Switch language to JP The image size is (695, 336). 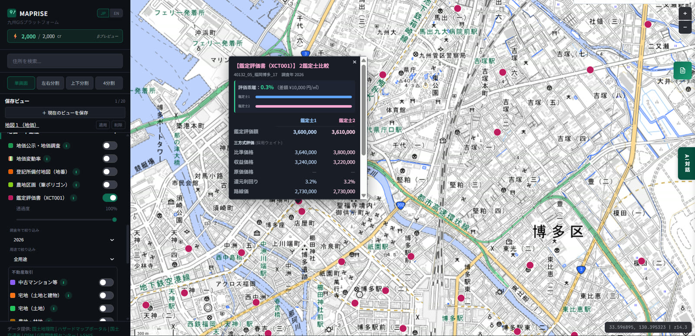pos(103,13)
